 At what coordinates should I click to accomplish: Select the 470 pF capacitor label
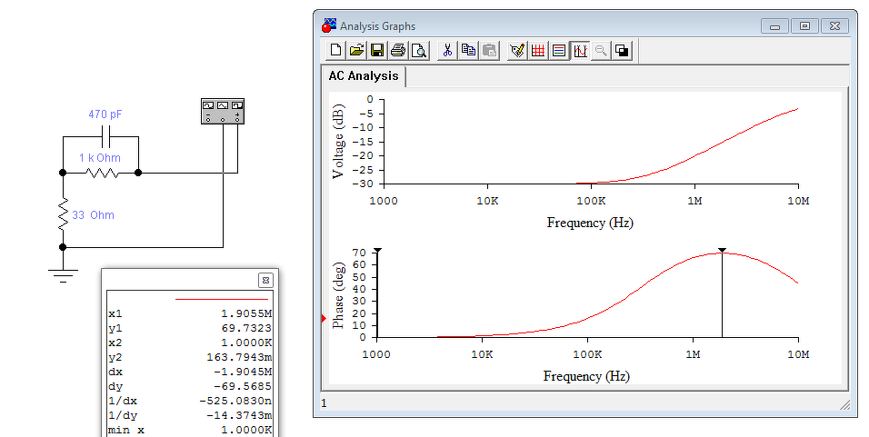click(105, 114)
